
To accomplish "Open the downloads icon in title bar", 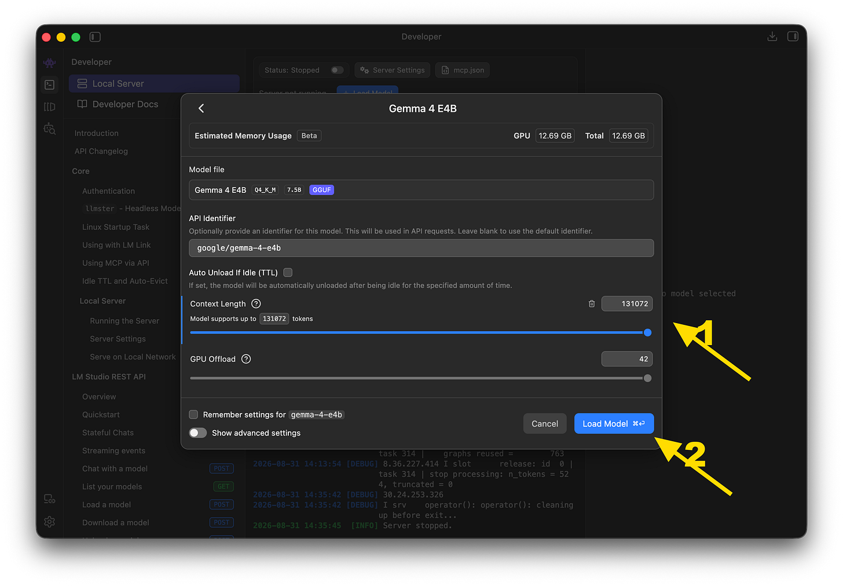I will click(772, 36).
